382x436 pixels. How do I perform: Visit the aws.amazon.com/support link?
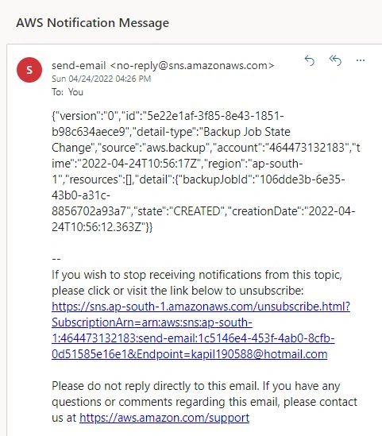pos(164,418)
